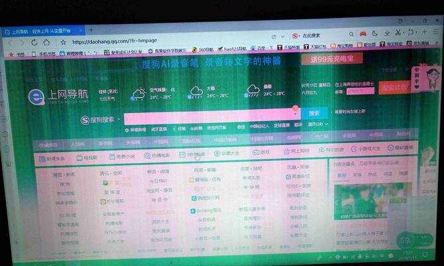This screenshot has height=266, width=444.
Task: Open 人民网 in the news bar
Action: (78, 144)
